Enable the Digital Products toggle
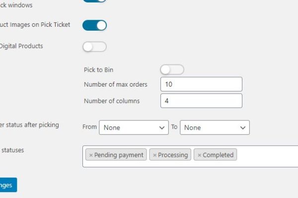This screenshot has width=298, height=198. [x=94, y=47]
